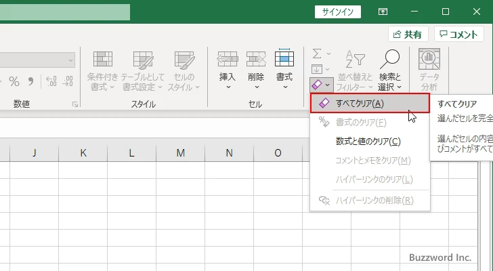Click the 書式 format cells icon
493x271 pixels.
tap(284, 58)
